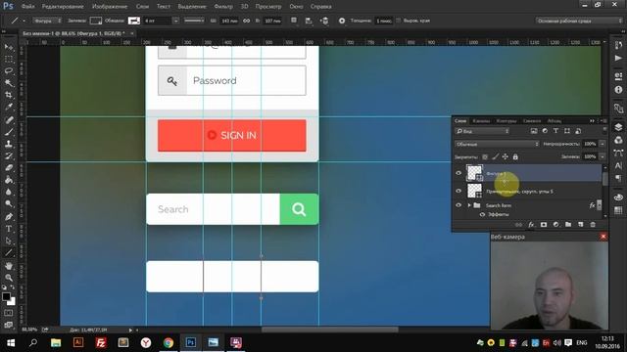The image size is (627, 352).
Task: Open the stroke type line dropdown
Action: [194, 21]
